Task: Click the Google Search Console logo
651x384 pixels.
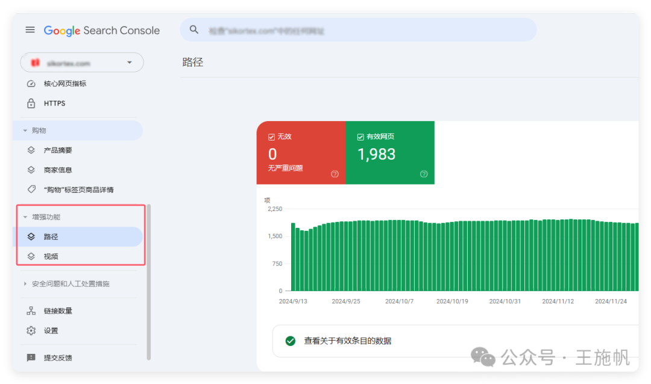Action: [x=102, y=30]
